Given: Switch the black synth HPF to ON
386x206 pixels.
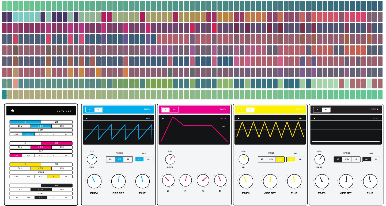Looking at the screenshot, I should pyautogui.click(x=376, y=159).
